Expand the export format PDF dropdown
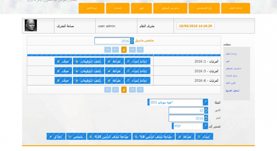Viewport: 277px width, 151px height. (x=205, y=126)
